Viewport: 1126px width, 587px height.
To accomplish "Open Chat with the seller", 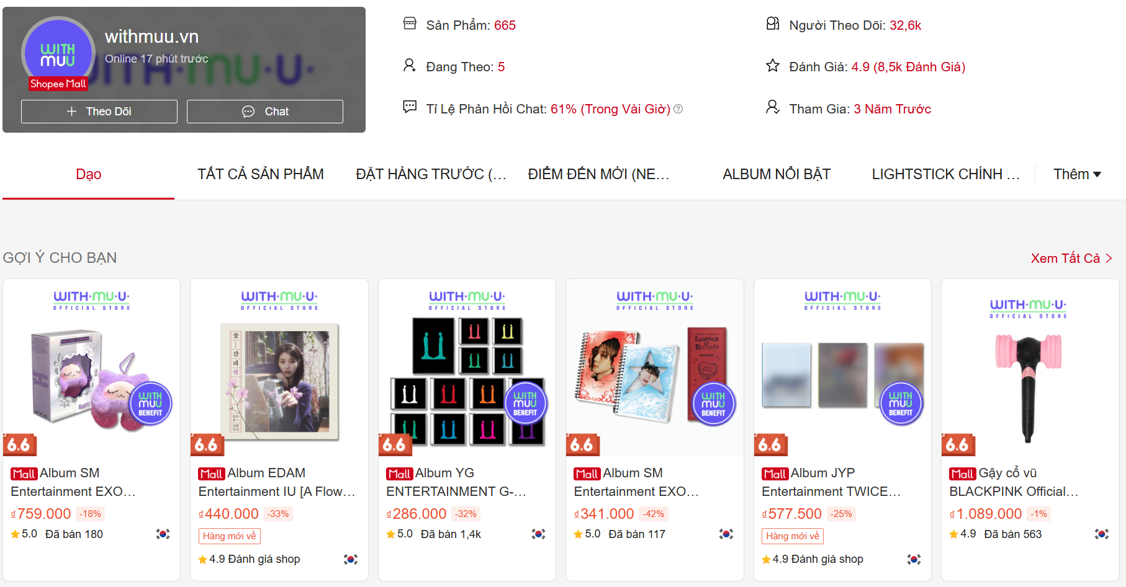I will pyautogui.click(x=265, y=112).
